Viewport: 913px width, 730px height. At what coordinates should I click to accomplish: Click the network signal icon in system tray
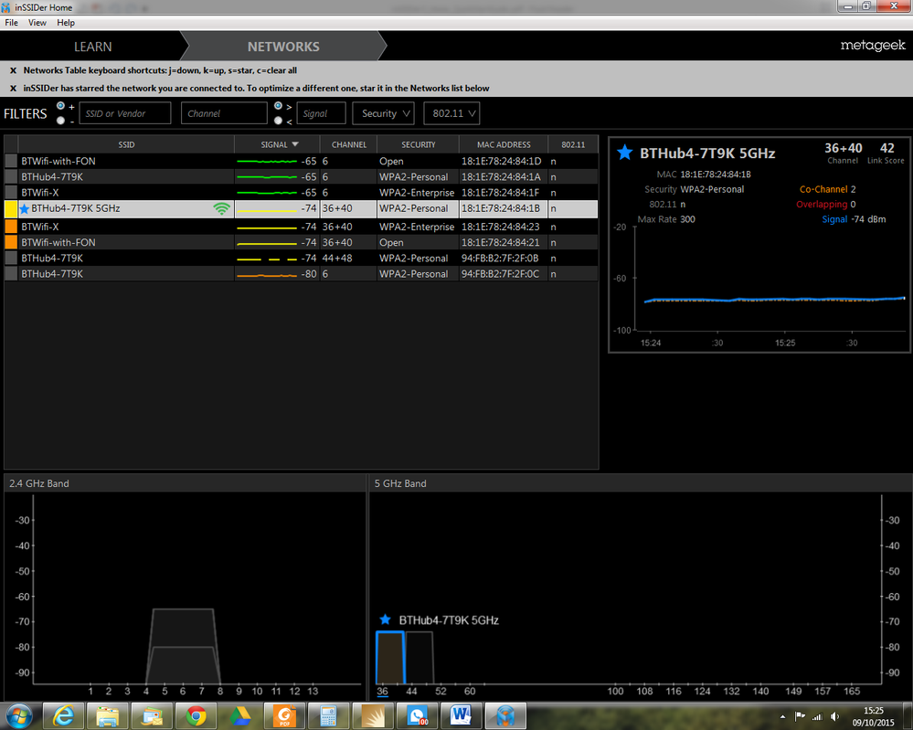pos(817,716)
